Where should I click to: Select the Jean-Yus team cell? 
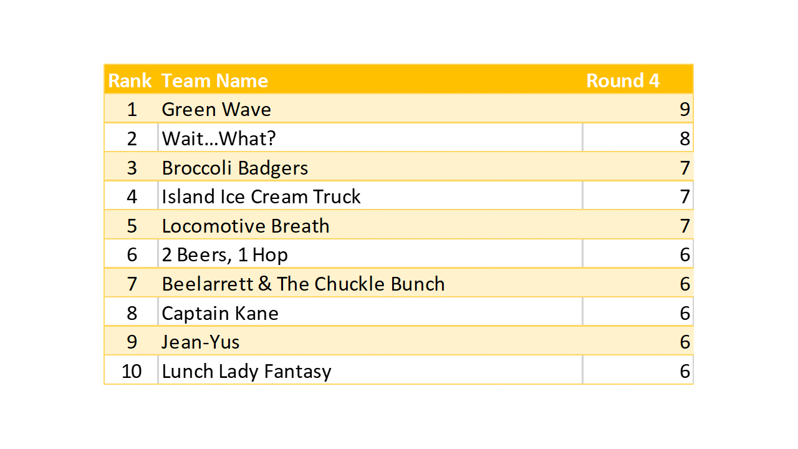[201, 342]
